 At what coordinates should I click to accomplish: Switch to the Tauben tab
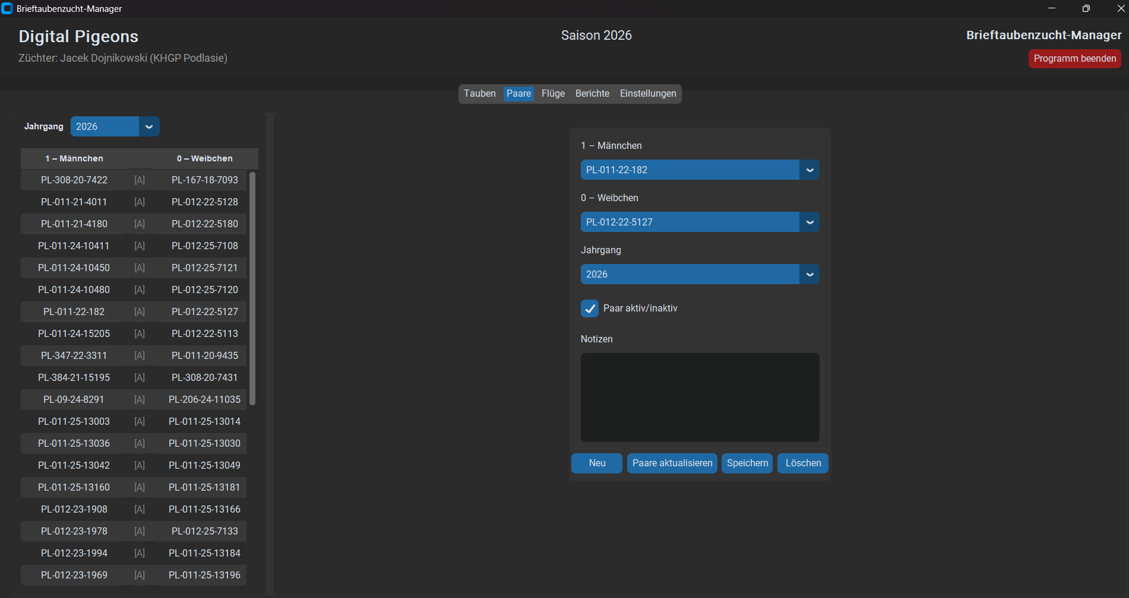coord(480,94)
